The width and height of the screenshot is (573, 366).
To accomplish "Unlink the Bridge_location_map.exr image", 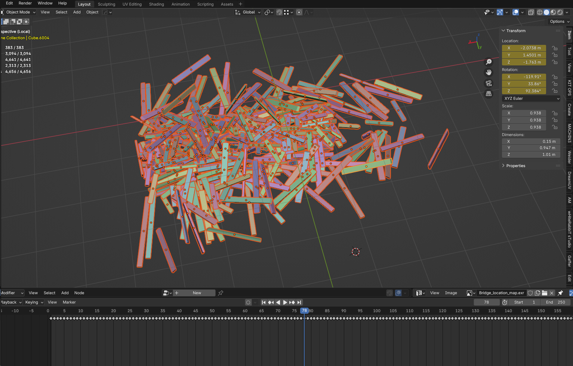I will pos(552,293).
